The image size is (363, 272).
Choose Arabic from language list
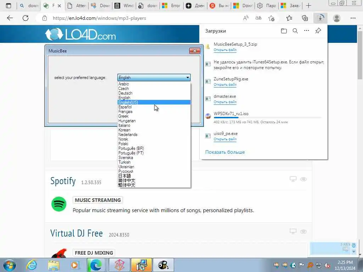tap(154, 84)
